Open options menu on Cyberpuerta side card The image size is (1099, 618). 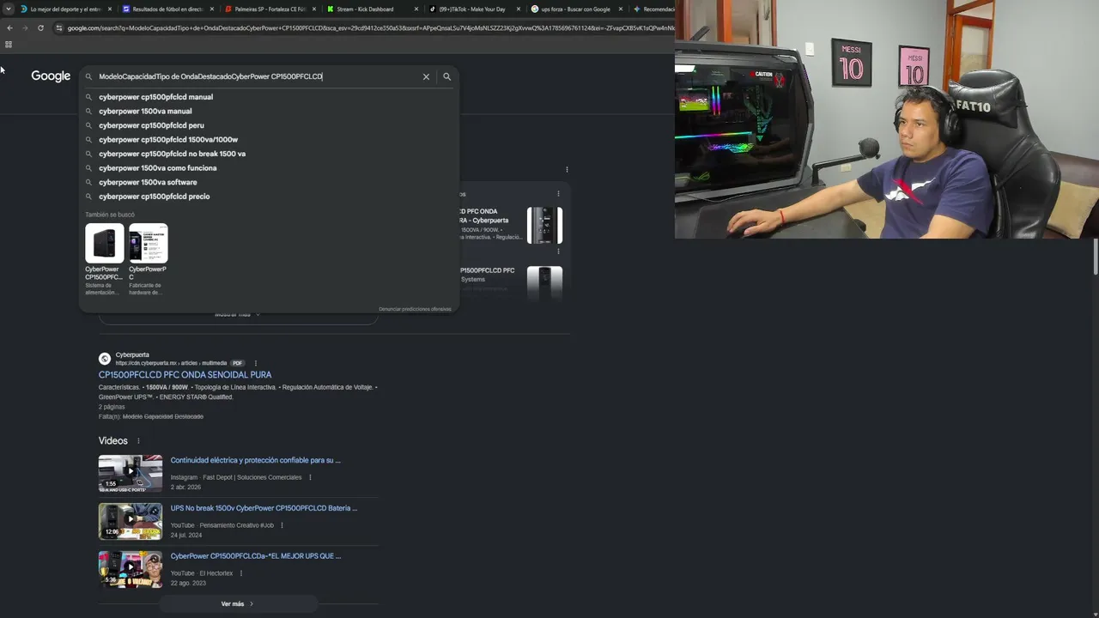pos(558,194)
